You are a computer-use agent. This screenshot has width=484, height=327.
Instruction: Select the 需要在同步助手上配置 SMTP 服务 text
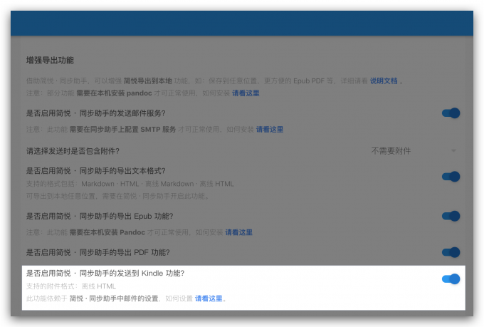tap(122, 129)
